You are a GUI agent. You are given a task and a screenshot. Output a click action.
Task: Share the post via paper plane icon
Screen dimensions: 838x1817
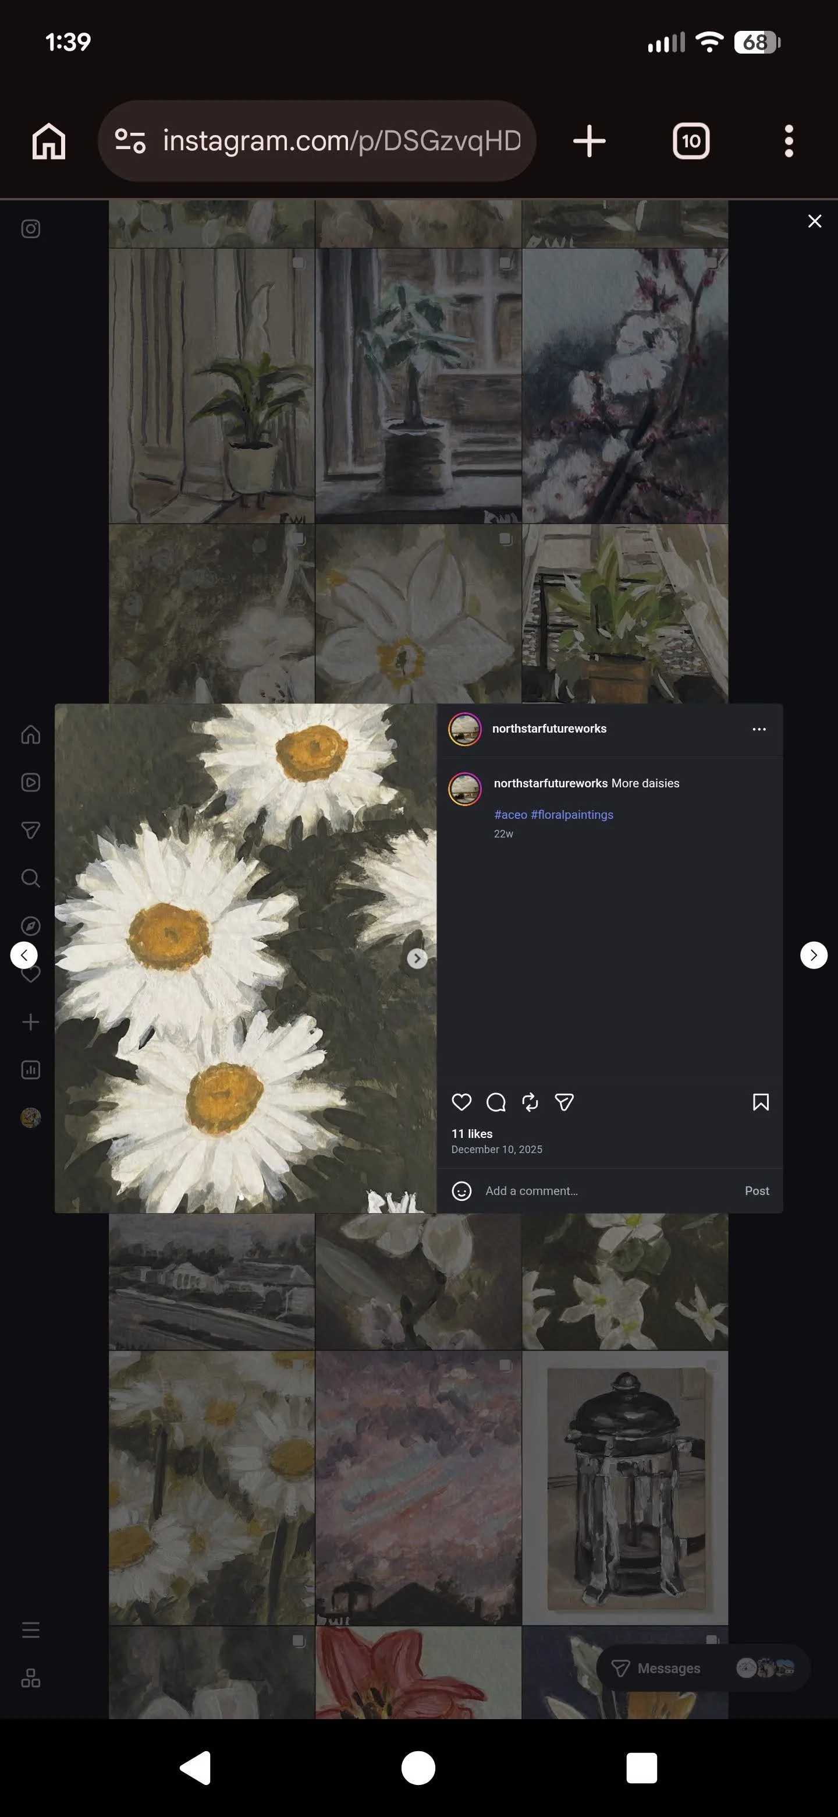click(564, 1102)
